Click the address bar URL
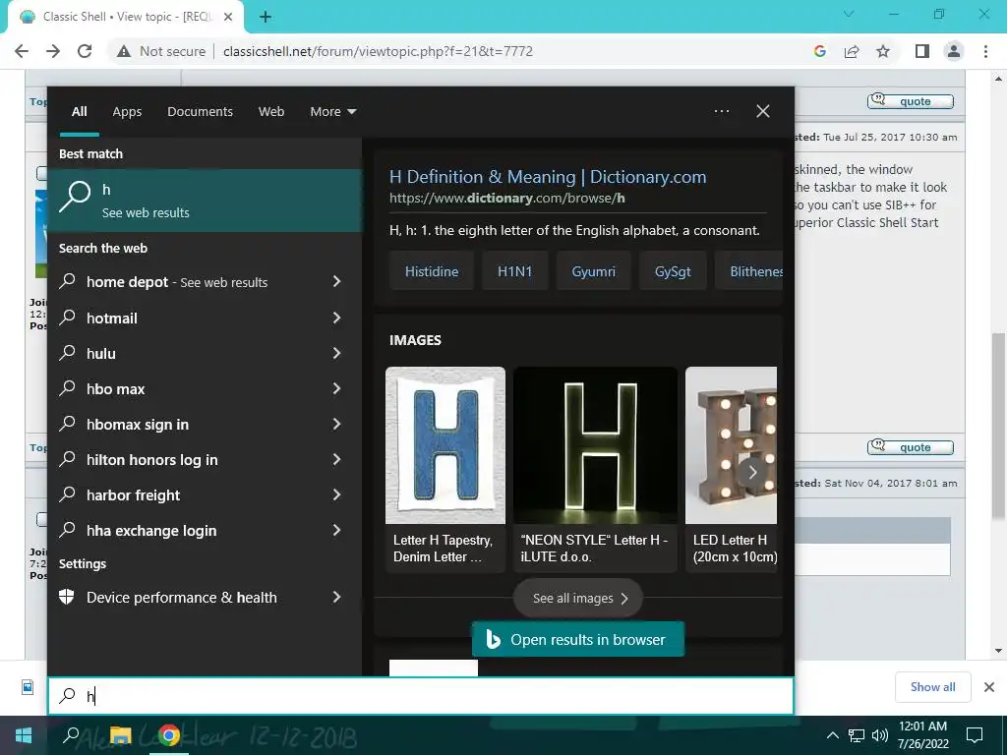This screenshot has width=1007, height=755. (378, 51)
